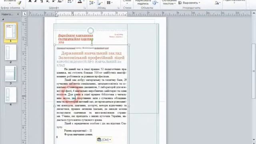Screen dimensions: 256x144
Task: Click heading 'Державний навчальний заклад'
Action: tap(92, 53)
